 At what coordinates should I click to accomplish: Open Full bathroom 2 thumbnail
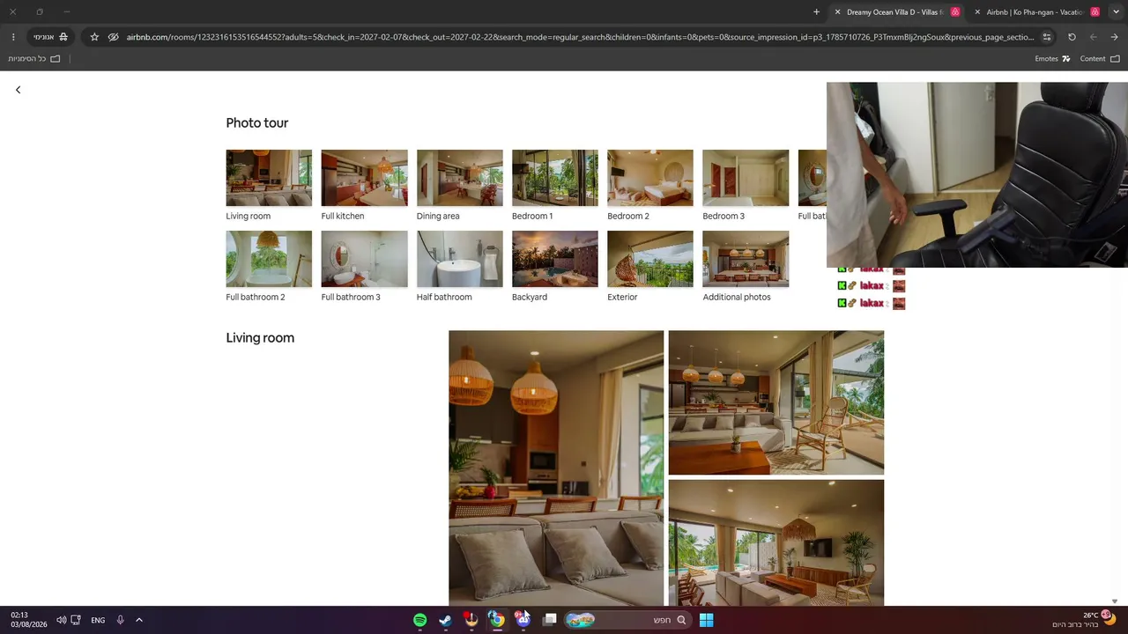pos(269,259)
